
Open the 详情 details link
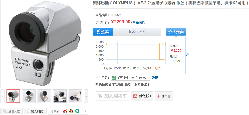pos(155,78)
